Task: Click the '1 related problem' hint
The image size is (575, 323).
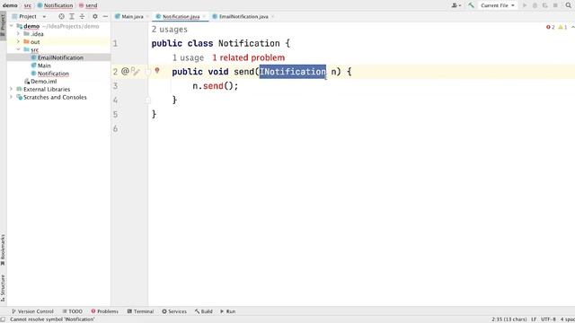Action: [x=248, y=57]
